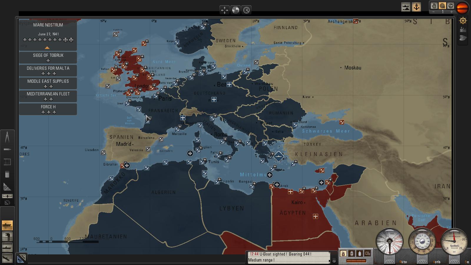The height and width of the screenshot is (265, 471).
Task: Select the periscope view button
Action: (7, 236)
